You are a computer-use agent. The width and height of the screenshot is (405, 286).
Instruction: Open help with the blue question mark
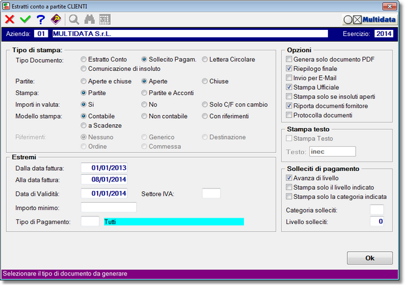pyautogui.click(x=40, y=20)
